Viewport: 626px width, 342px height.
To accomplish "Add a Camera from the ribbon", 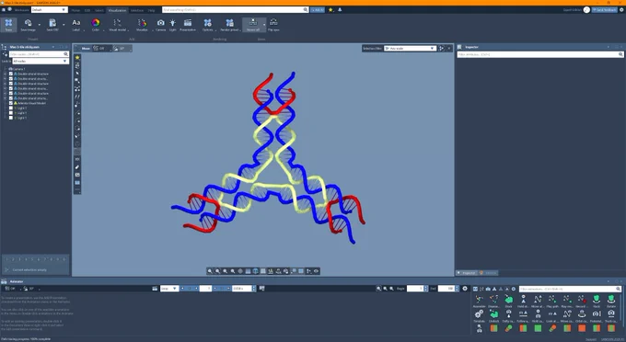I will [x=160, y=25].
